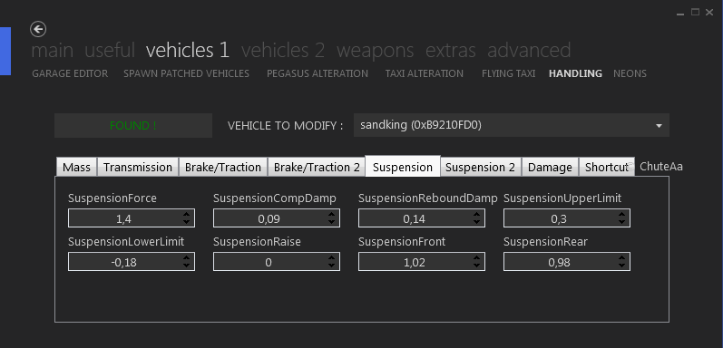Decrease SuspensionRear with its down arrow
This screenshot has height=348, width=723.
click(x=622, y=266)
